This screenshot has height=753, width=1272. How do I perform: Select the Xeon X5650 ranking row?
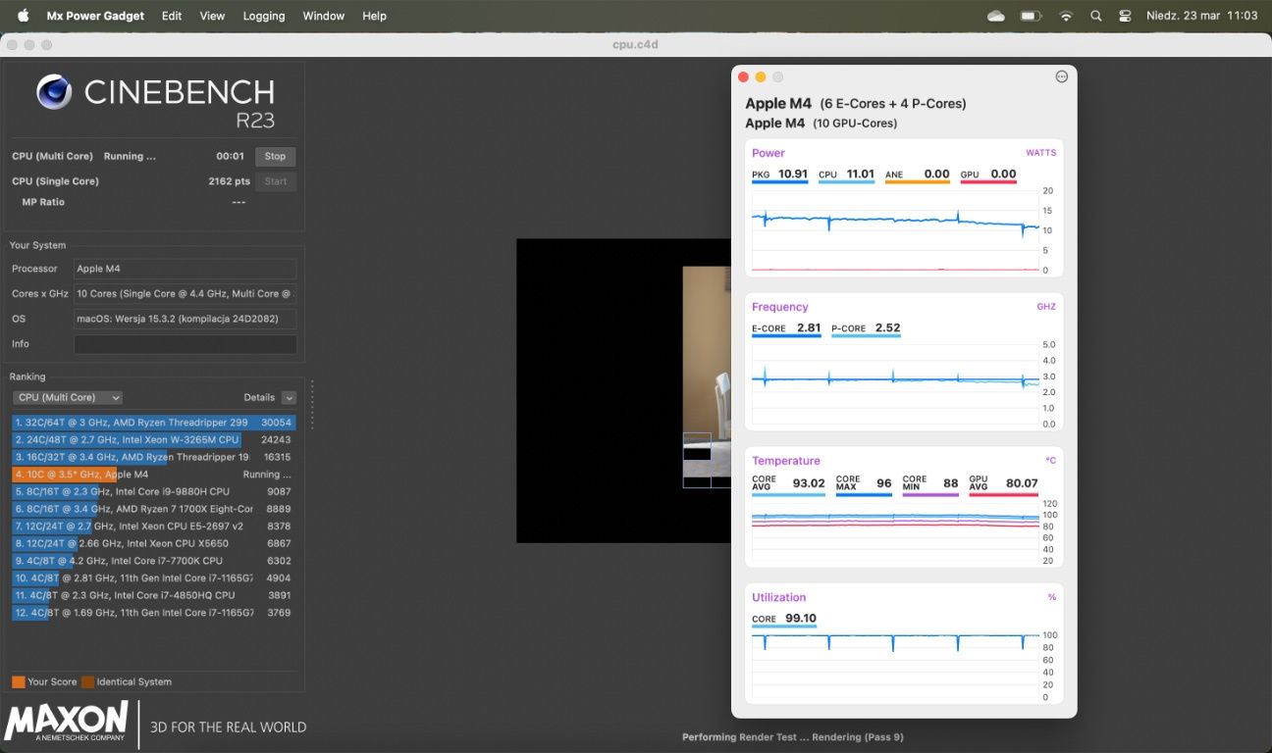point(154,543)
